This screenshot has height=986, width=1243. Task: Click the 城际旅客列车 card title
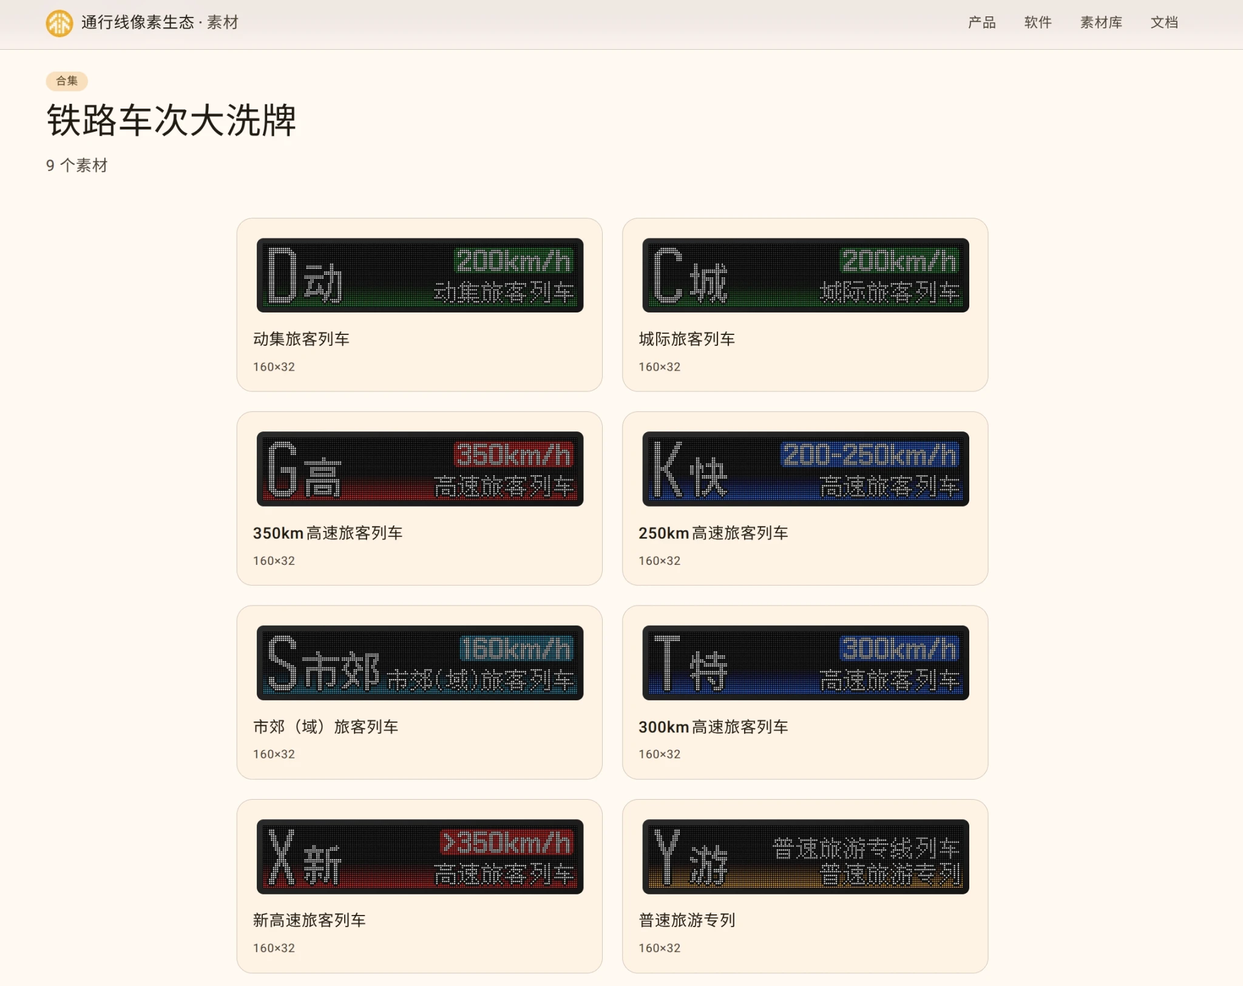click(x=686, y=339)
